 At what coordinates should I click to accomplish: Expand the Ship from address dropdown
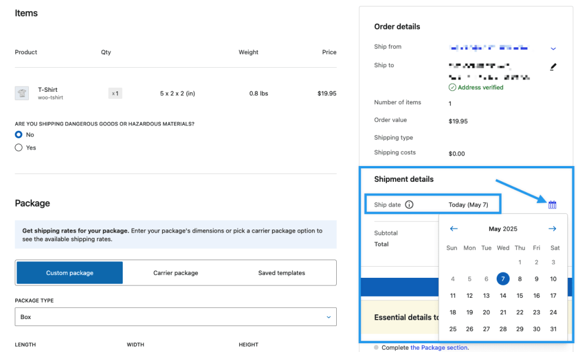click(553, 48)
